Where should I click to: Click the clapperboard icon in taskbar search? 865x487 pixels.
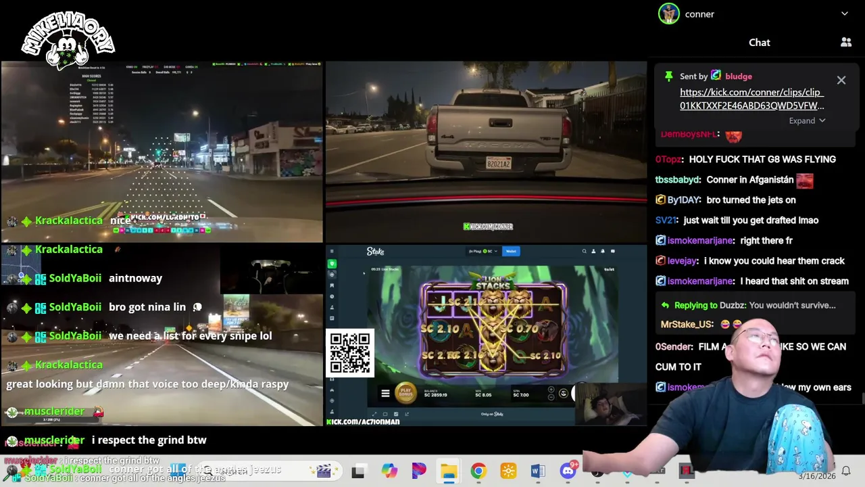[324, 471]
